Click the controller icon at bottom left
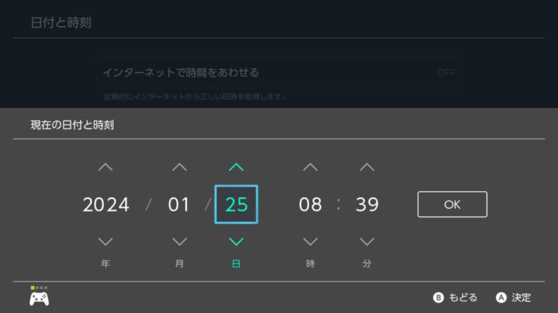The image size is (558, 313). [x=39, y=296]
